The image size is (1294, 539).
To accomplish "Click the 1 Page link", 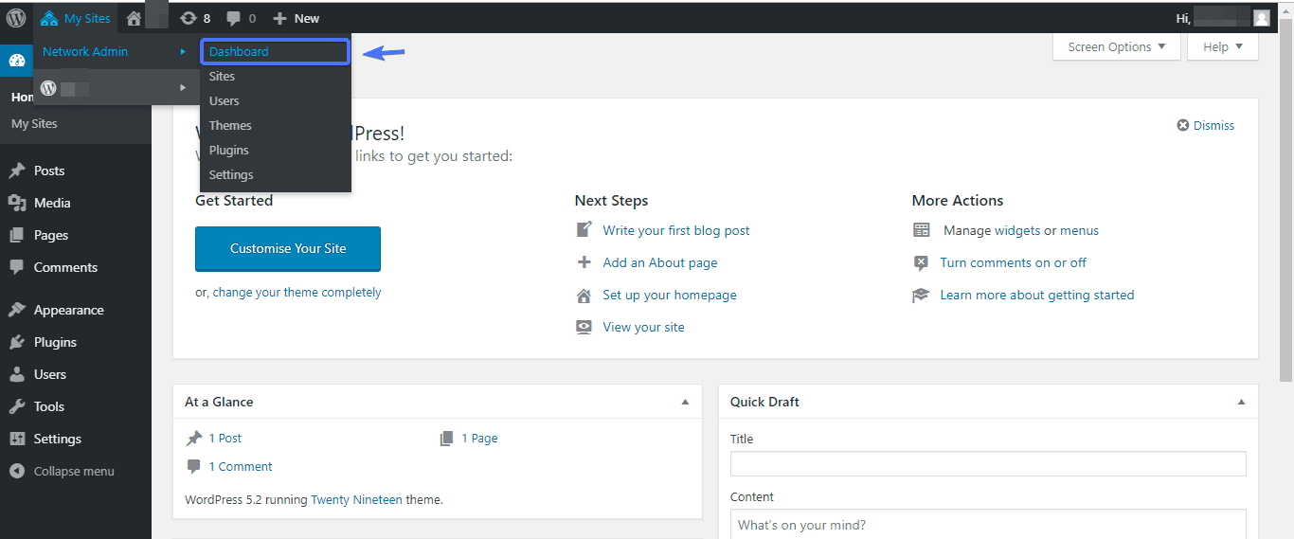I will (x=479, y=438).
